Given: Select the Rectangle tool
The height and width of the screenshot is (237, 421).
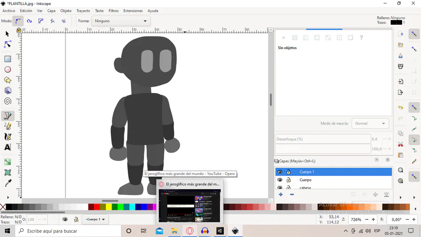Looking at the screenshot, I should point(7,59).
